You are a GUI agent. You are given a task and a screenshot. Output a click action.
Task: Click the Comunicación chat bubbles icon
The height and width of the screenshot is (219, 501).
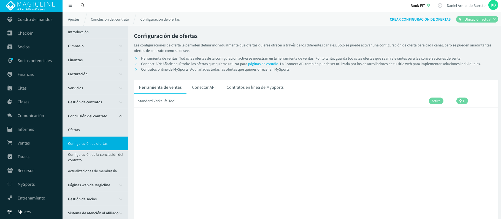point(10,115)
